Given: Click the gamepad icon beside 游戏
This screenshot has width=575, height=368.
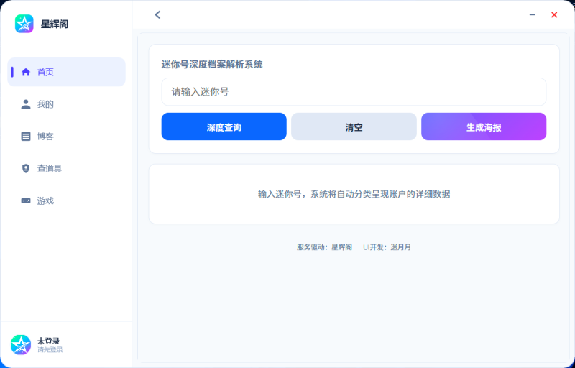Looking at the screenshot, I should pyautogui.click(x=26, y=201).
